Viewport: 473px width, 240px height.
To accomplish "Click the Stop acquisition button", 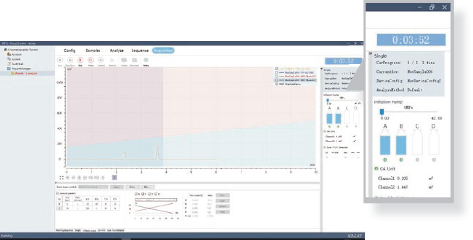I will pos(80,60).
